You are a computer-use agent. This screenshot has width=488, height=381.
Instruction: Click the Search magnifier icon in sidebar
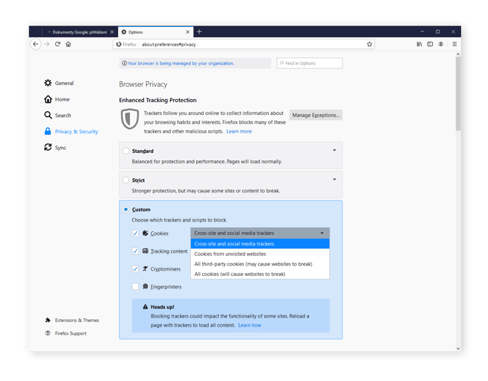48,115
